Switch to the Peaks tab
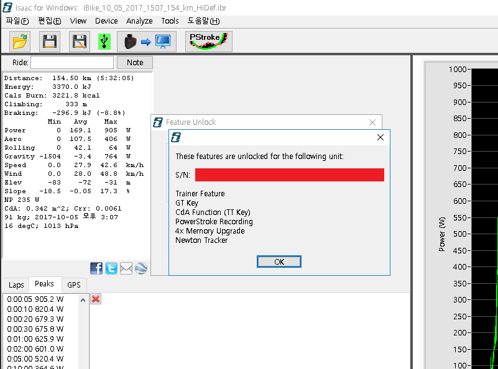Image resolution: width=498 pixels, height=369 pixels. (44, 284)
